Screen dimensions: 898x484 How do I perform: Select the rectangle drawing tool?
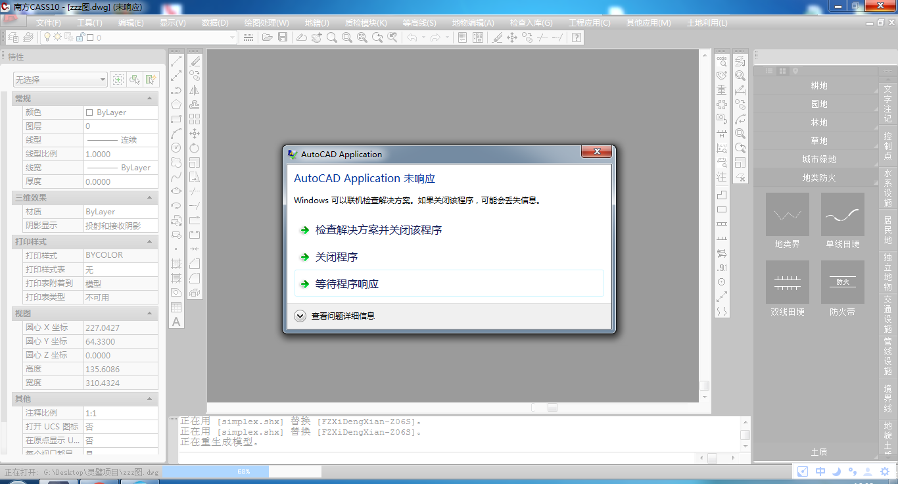176,119
